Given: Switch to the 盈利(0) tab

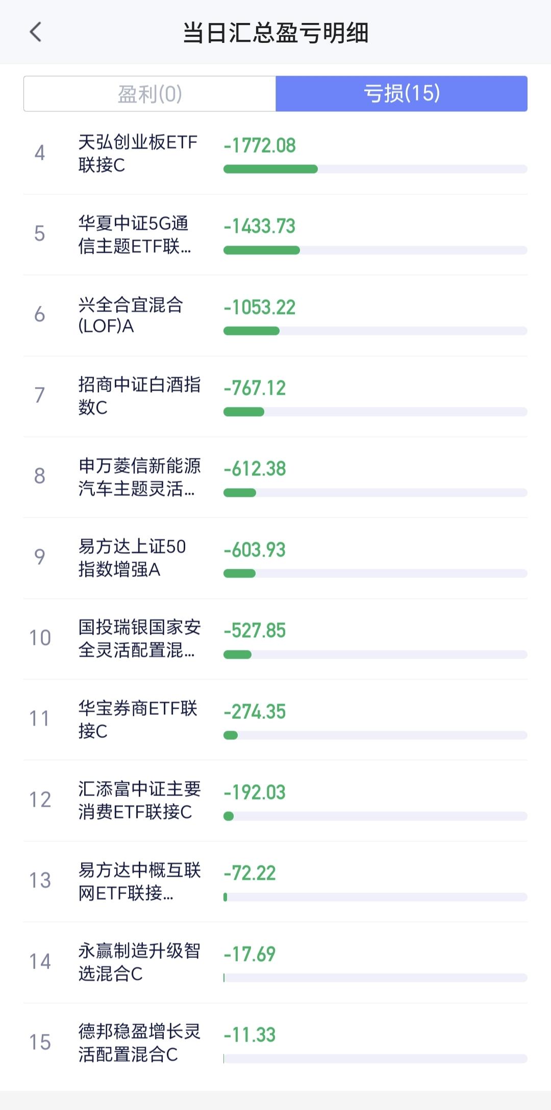Looking at the screenshot, I should [149, 93].
